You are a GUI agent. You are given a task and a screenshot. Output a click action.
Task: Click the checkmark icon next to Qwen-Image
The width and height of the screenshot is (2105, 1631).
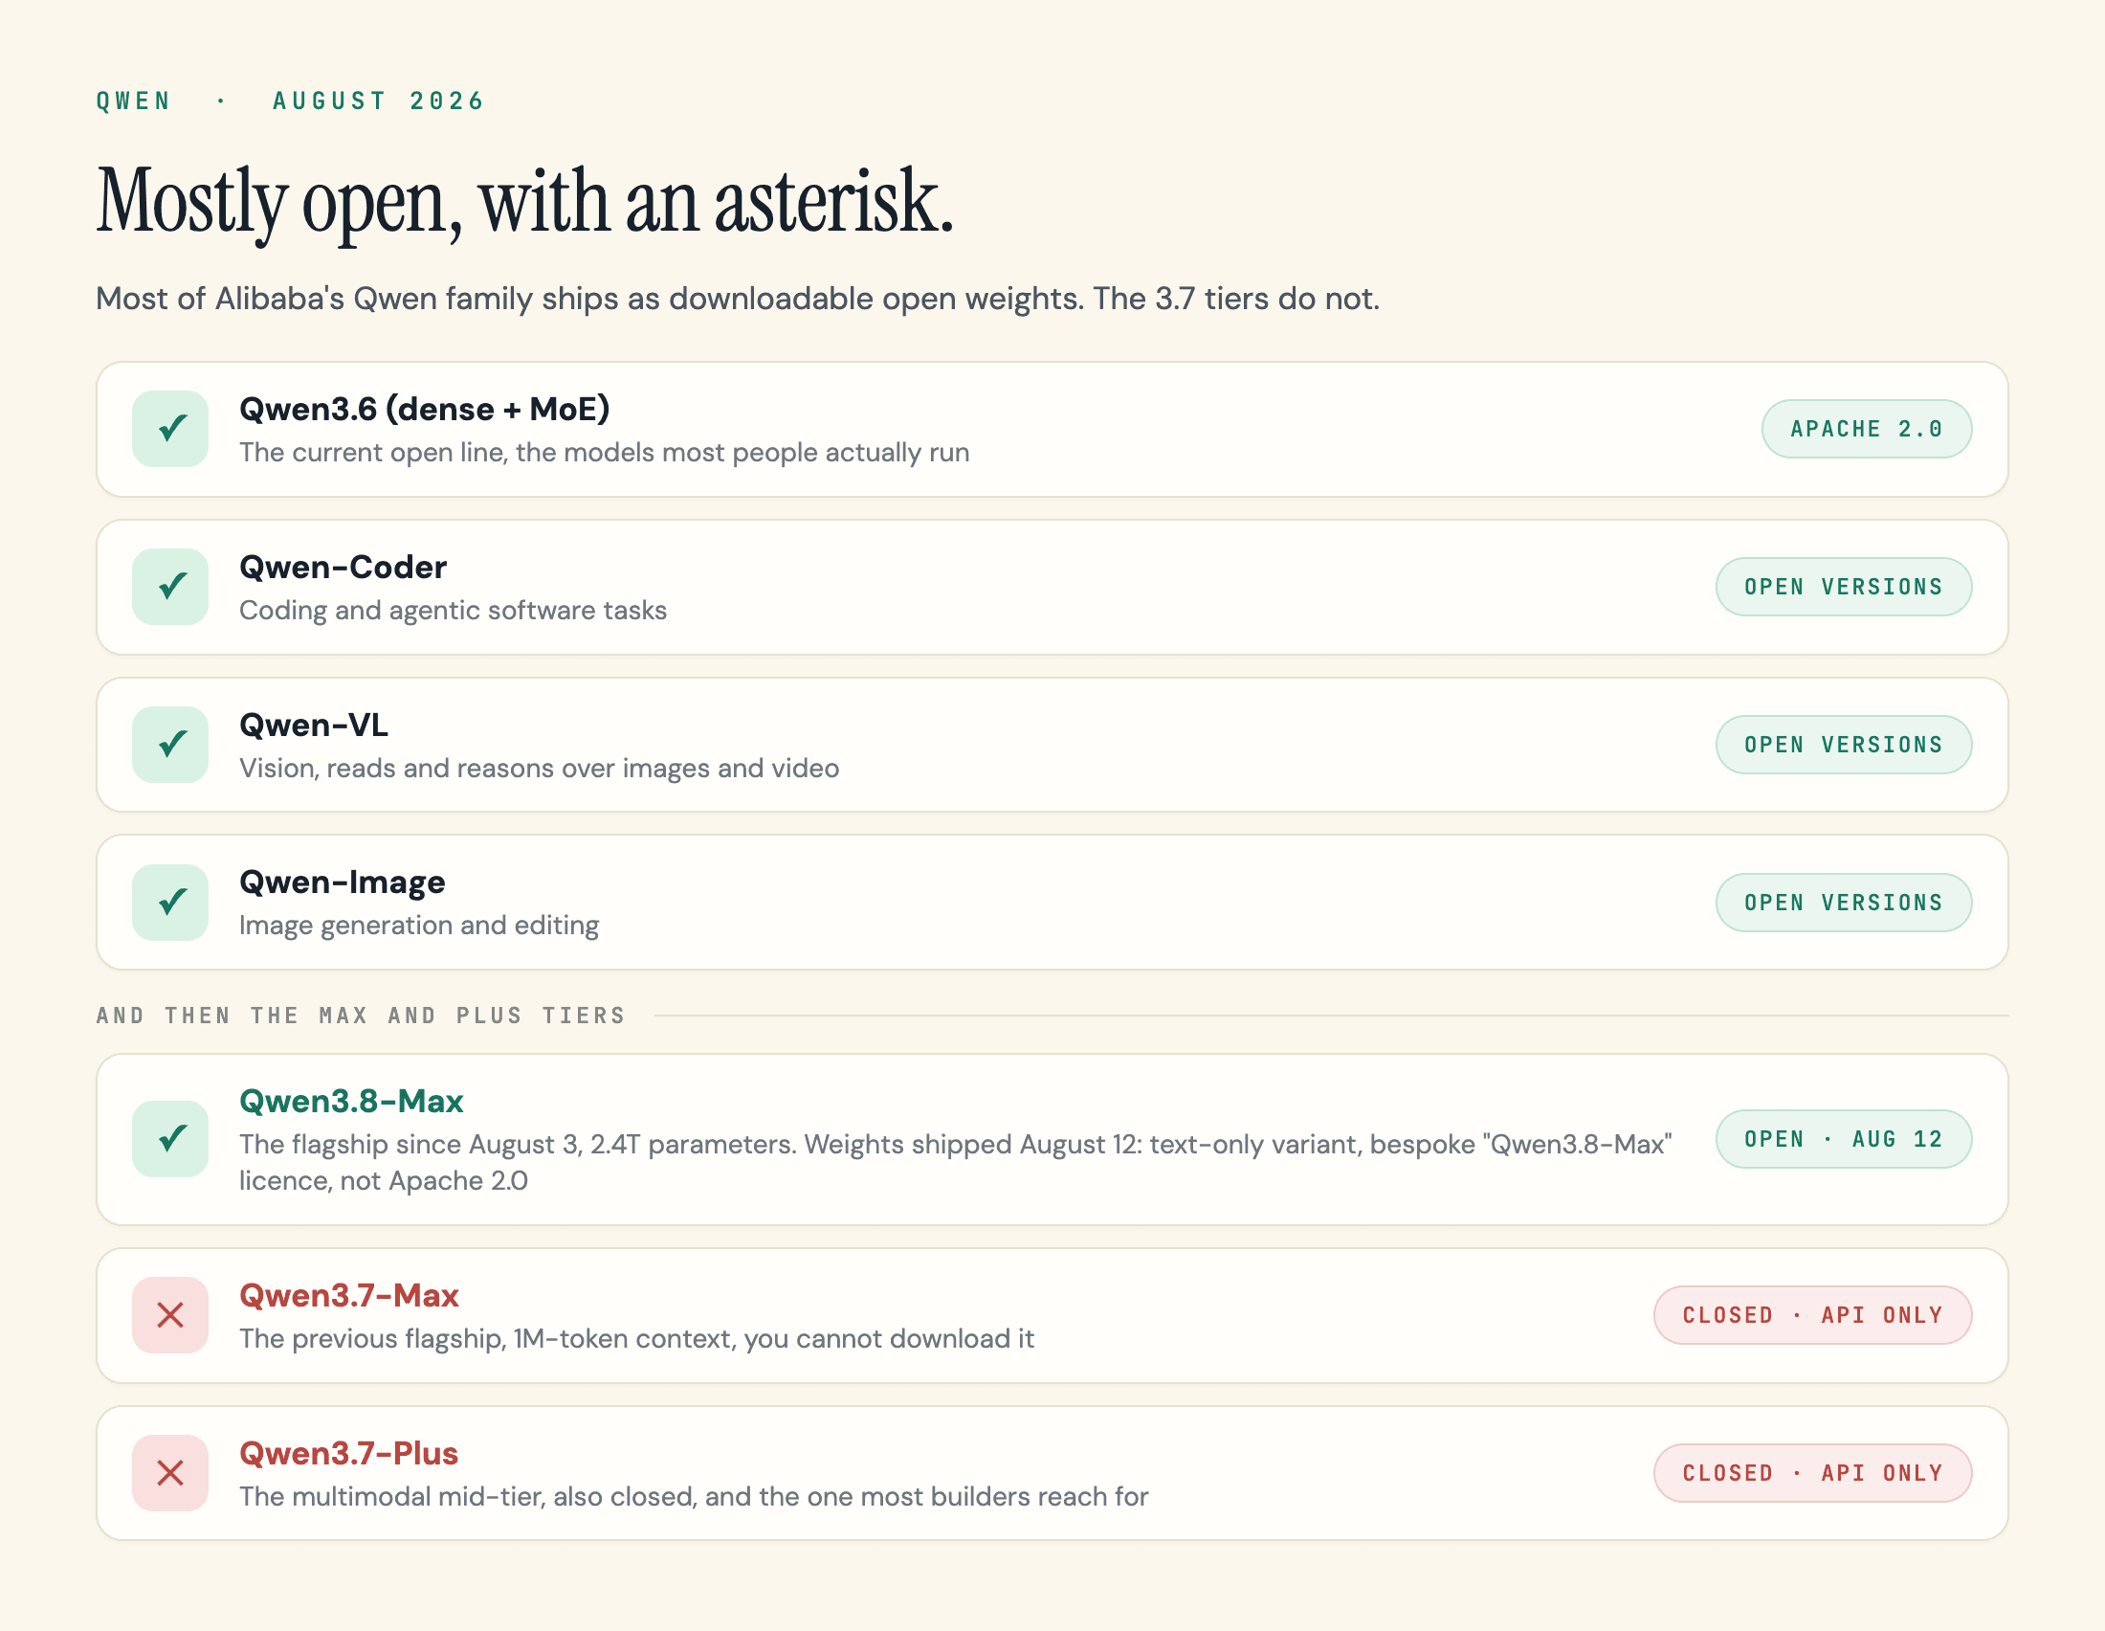click(x=170, y=903)
